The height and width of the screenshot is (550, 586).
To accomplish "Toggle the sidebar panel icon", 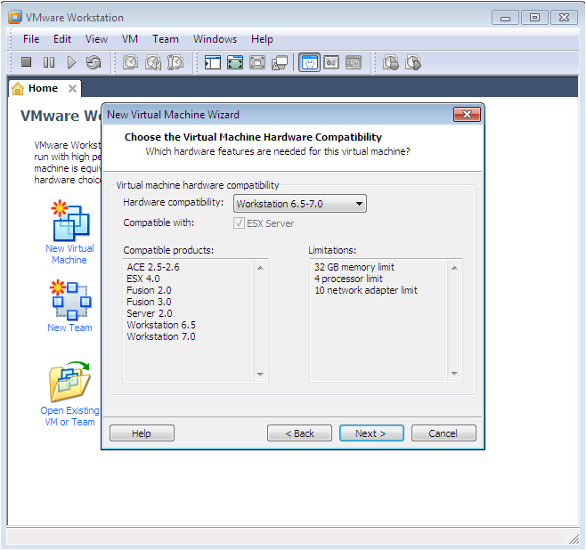I will pyautogui.click(x=213, y=62).
